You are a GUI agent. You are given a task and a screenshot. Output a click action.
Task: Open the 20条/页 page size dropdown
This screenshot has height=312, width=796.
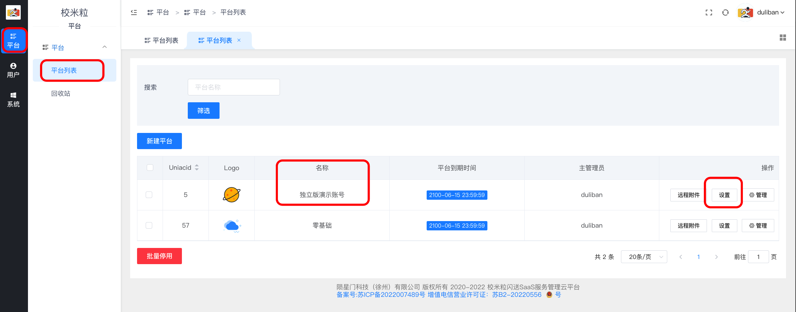pos(644,257)
